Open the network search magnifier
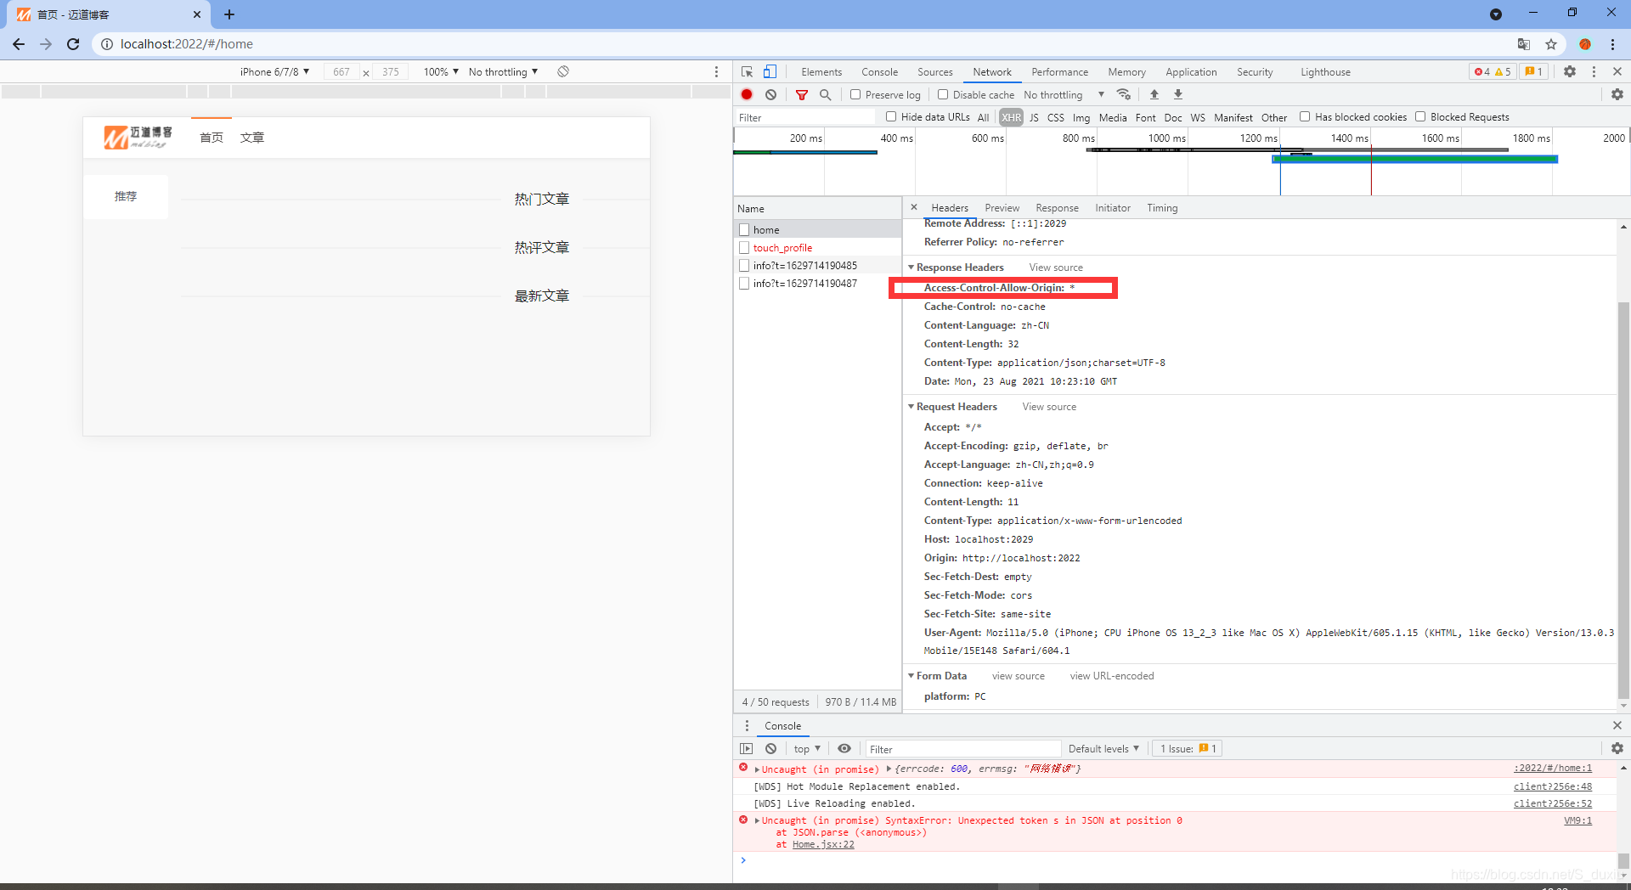This screenshot has width=1631, height=890. [825, 94]
